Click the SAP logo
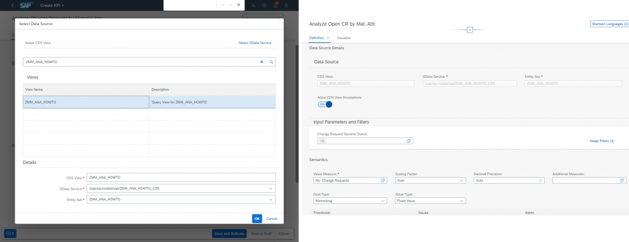 [27, 6]
